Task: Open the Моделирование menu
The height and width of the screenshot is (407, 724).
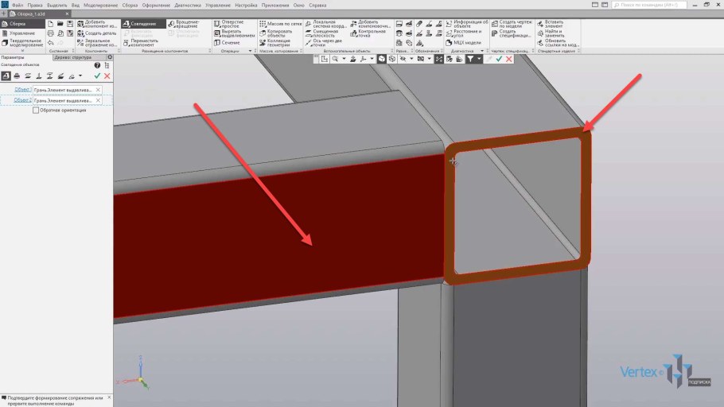Action: click(100, 5)
